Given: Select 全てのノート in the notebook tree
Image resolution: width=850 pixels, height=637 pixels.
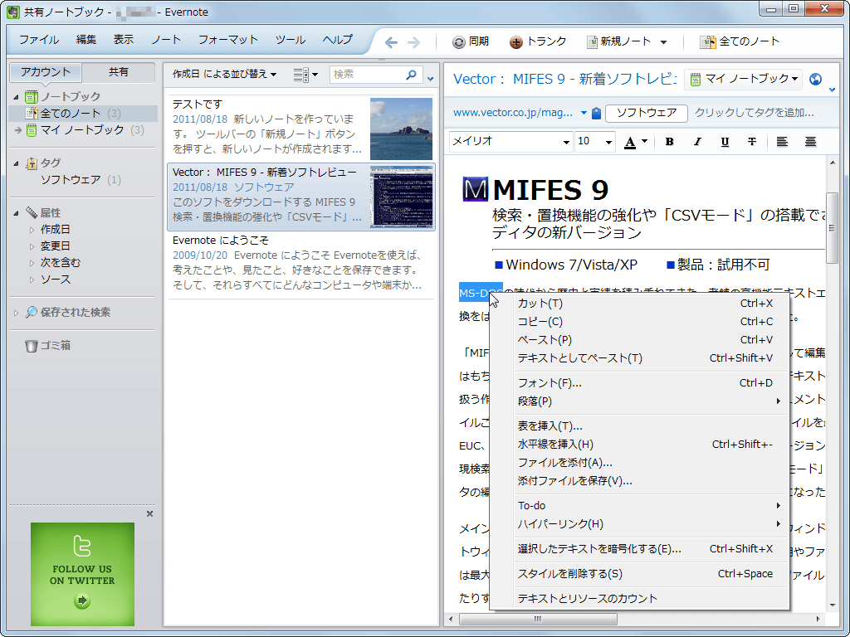Looking at the screenshot, I should click(84, 113).
